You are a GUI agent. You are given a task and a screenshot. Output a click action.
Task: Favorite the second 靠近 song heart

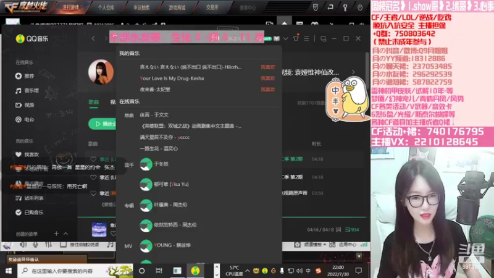tap(93, 177)
